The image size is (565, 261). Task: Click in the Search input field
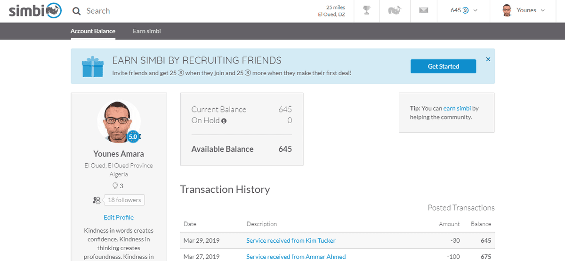pos(188,11)
